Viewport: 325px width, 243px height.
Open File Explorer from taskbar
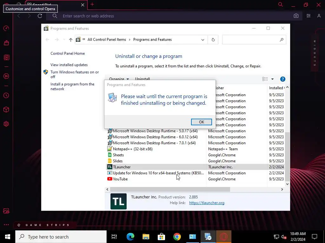(x=146, y=237)
